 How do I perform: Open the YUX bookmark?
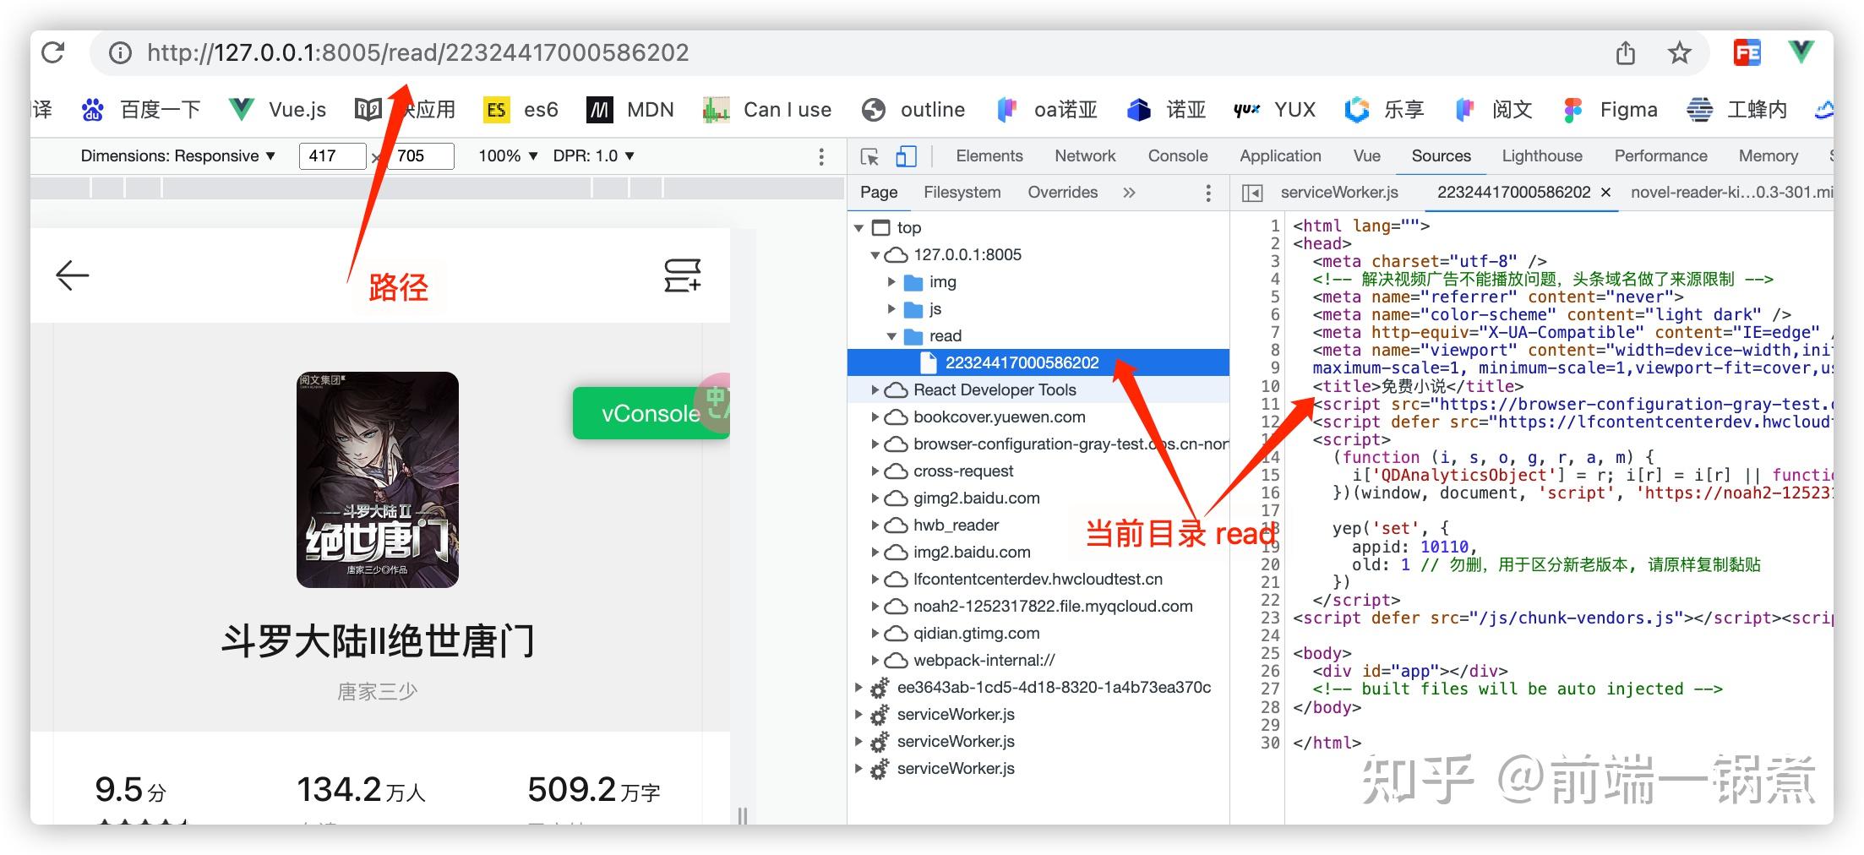(x=1274, y=110)
